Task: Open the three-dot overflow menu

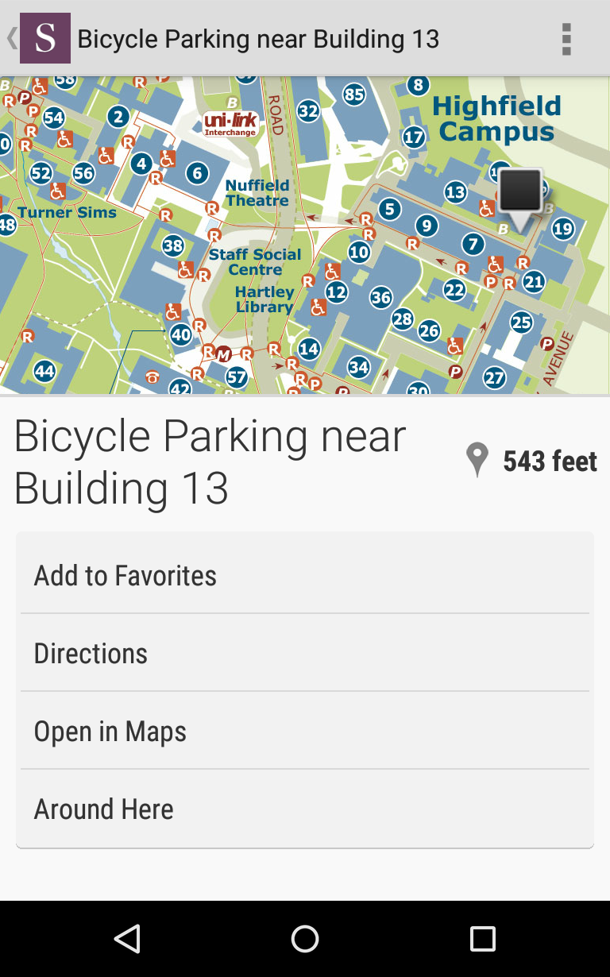Action: point(566,39)
